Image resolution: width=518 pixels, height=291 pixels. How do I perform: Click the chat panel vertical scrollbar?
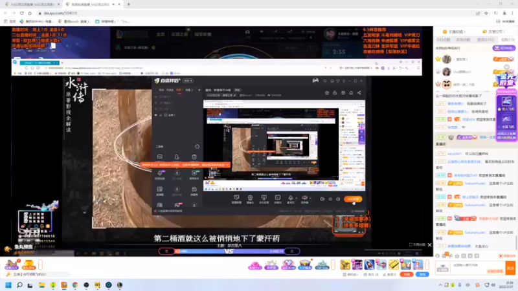pyautogui.click(x=516, y=242)
